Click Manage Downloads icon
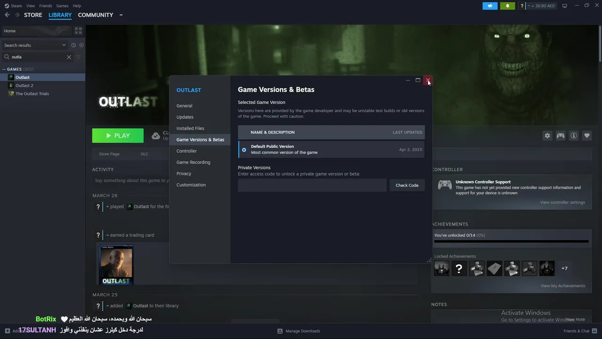Image resolution: width=602 pixels, height=339 pixels. 280,331
